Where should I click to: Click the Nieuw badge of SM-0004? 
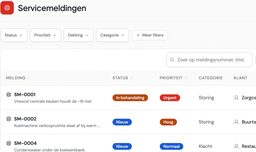point(122,146)
